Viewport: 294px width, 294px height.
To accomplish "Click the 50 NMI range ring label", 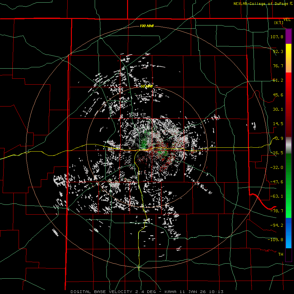I will 147,87.
